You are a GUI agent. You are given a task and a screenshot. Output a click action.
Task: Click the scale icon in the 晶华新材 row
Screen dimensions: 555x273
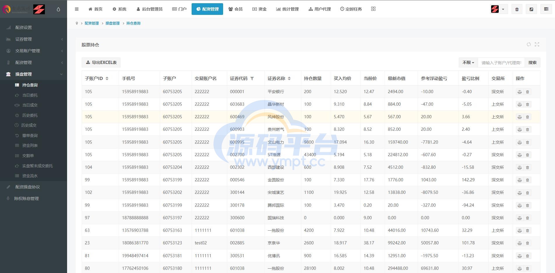pos(520,104)
